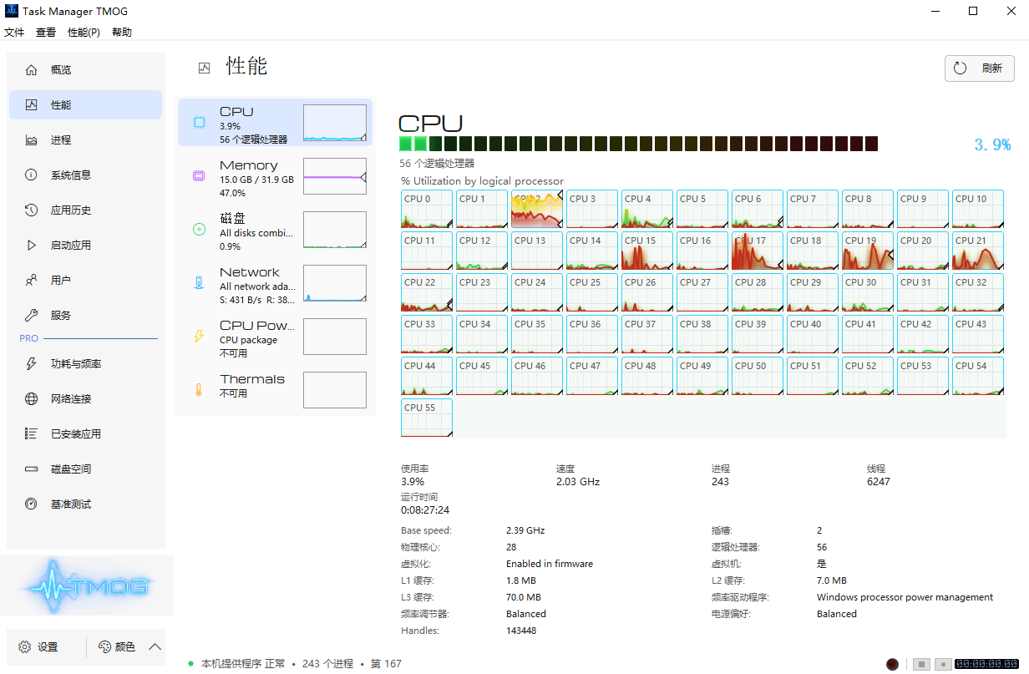
Task: Click the TMOG logo banner
Action: 87,585
